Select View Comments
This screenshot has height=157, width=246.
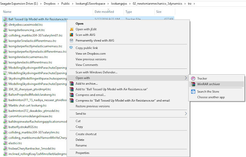[87, 65]
